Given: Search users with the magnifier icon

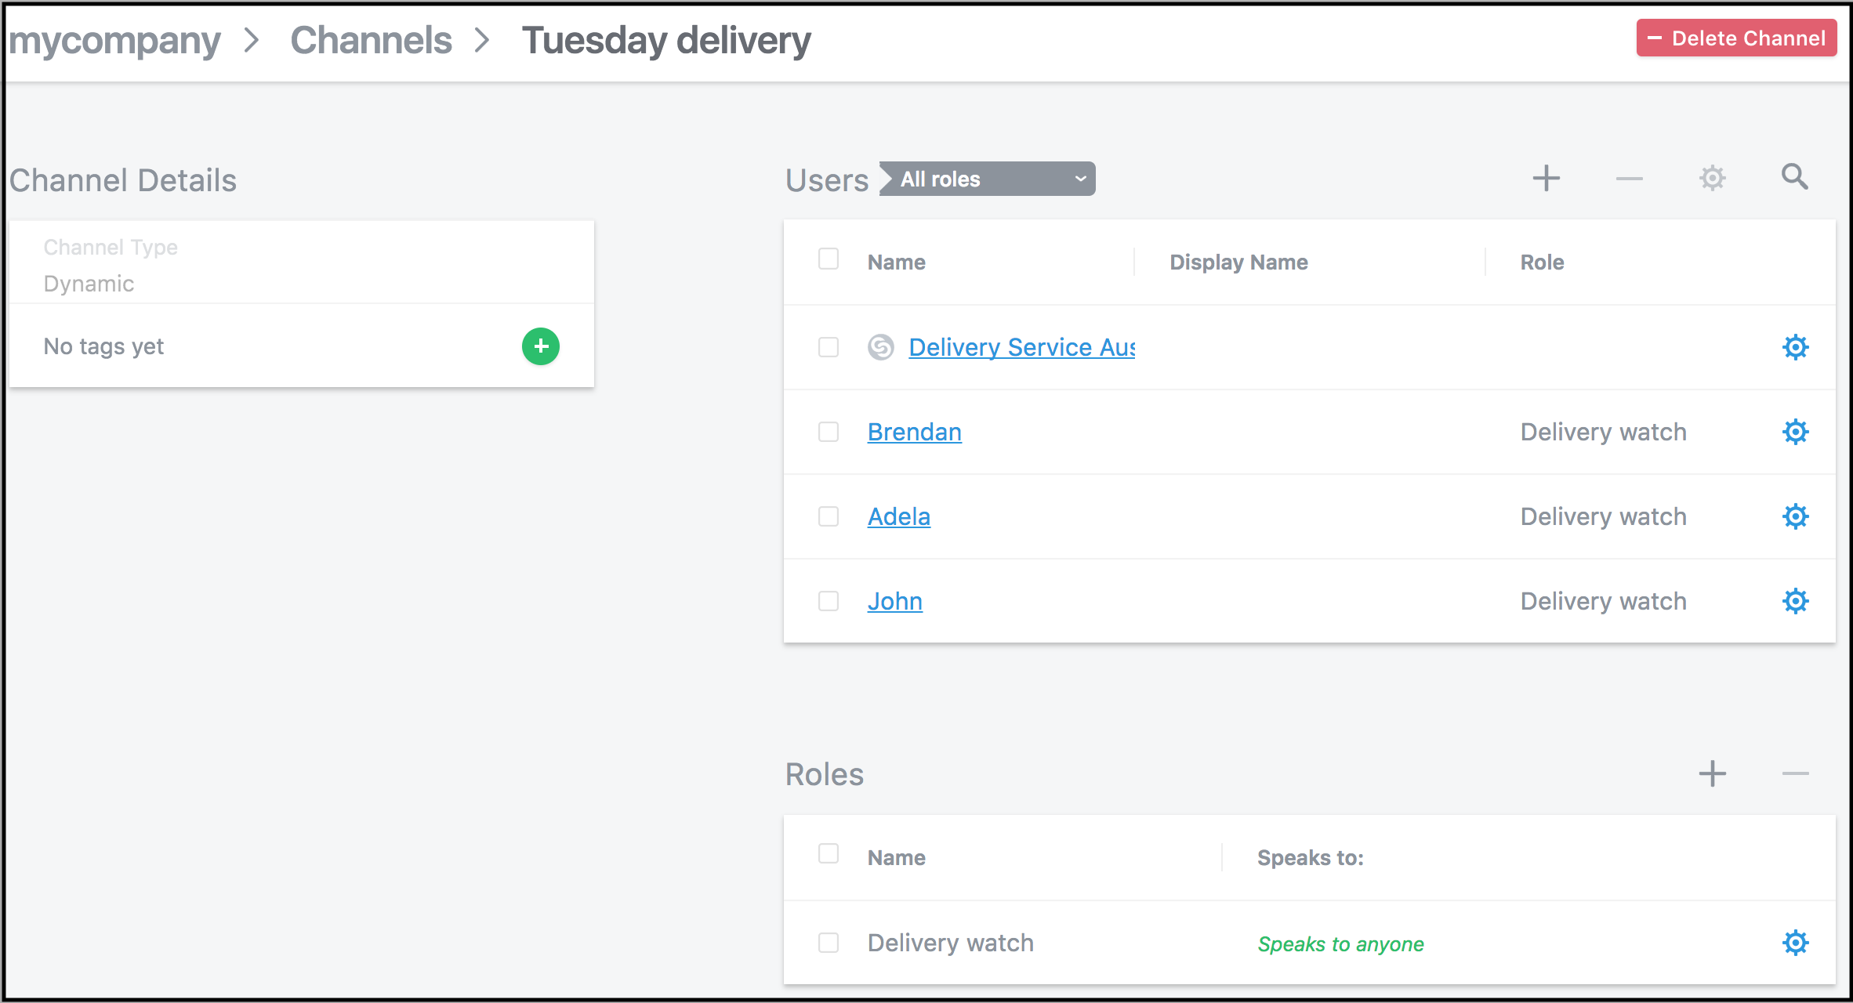Looking at the screenshot, I should [x=1795, y=177].
